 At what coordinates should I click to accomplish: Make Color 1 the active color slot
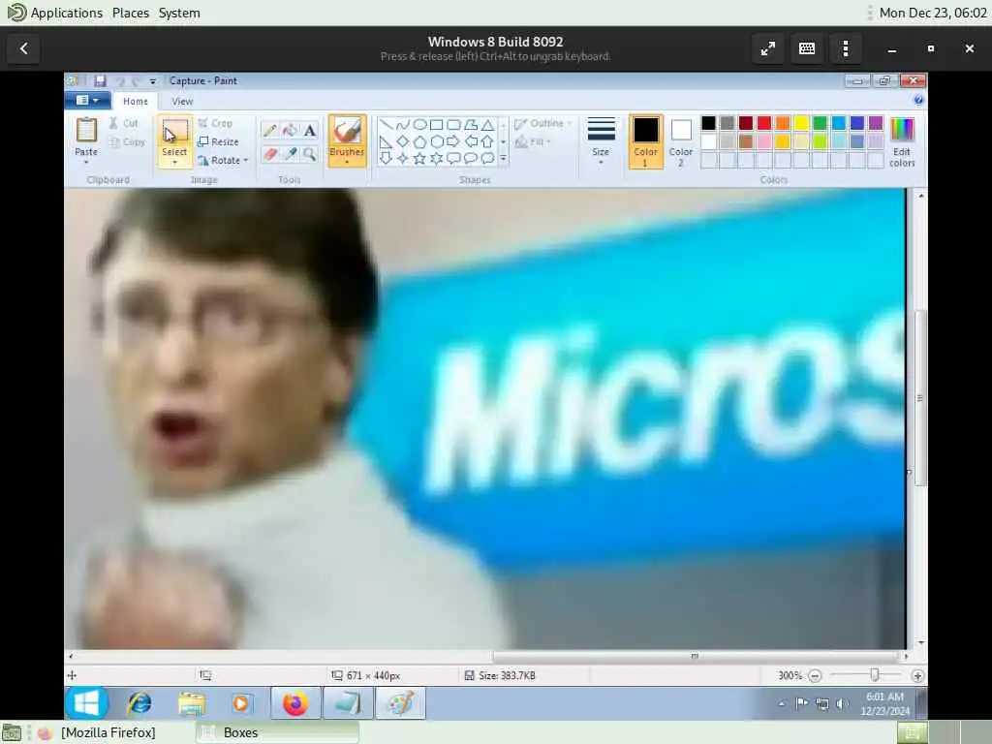646,141
